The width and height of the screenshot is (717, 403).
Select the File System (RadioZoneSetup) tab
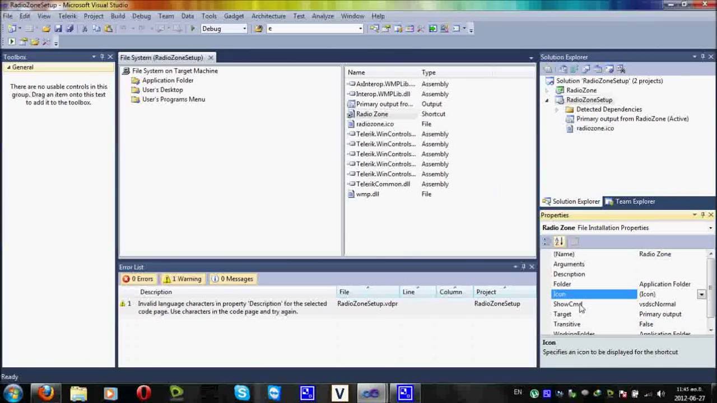click(161, 58)
